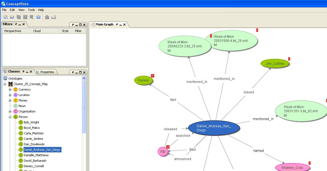Open the Tools menu

[31, 10]
